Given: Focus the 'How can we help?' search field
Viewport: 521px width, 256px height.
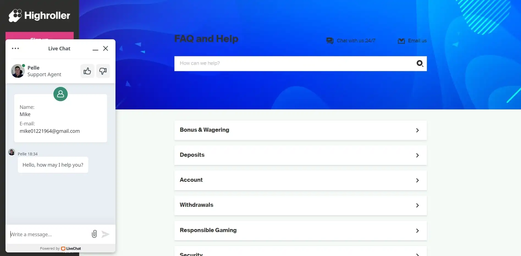Looking at the screenshot, I should click(x=294, y=64).
